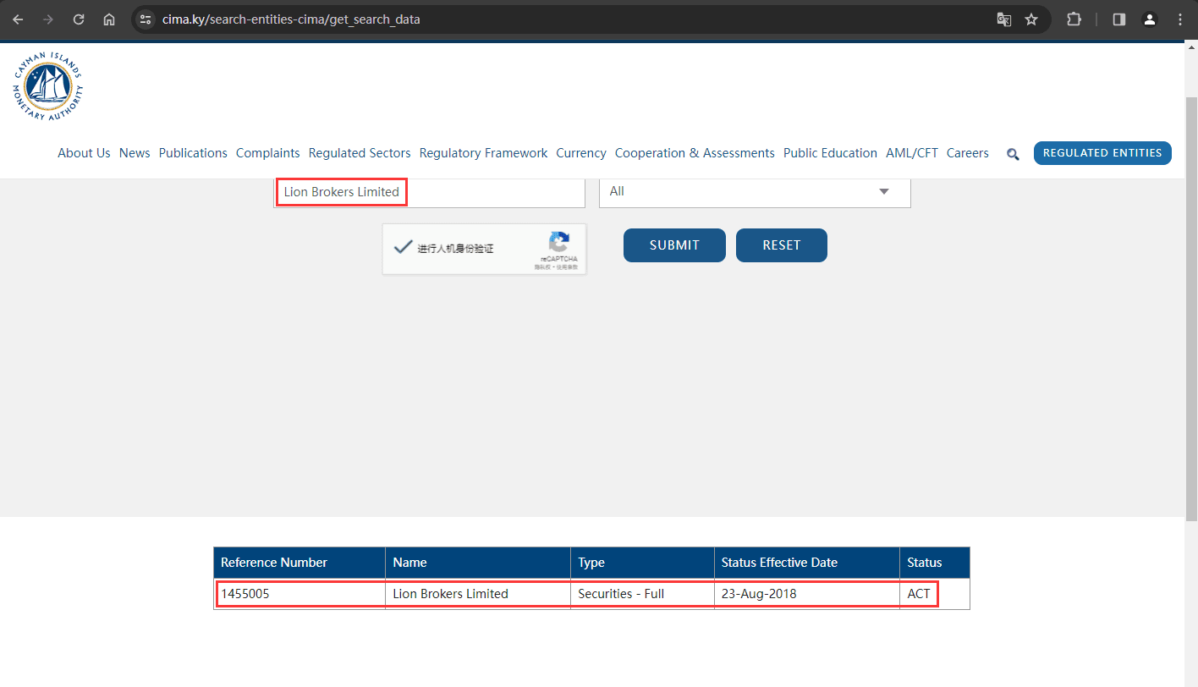Click the reCAPTCHA logo
The image size is (1198, 687).
coord(559,242)
